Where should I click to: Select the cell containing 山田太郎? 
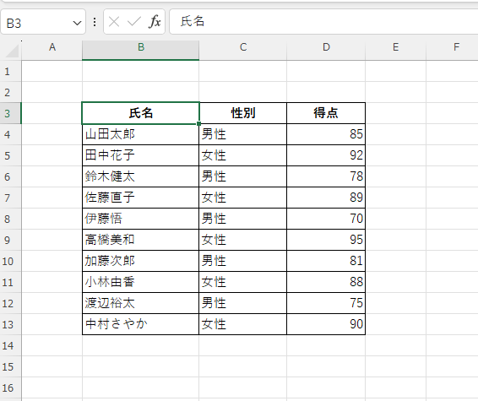point(140,134)
